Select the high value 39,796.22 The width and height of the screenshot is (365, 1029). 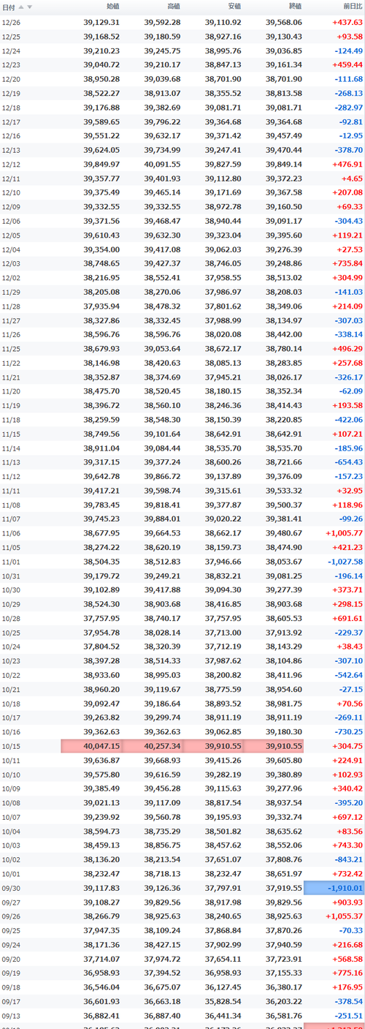pyautogui.click(x=162, y=121)
